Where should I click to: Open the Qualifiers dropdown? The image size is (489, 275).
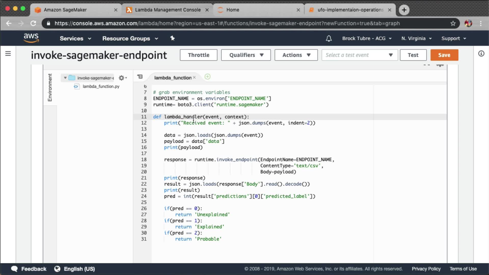click(x=246, y=55)
